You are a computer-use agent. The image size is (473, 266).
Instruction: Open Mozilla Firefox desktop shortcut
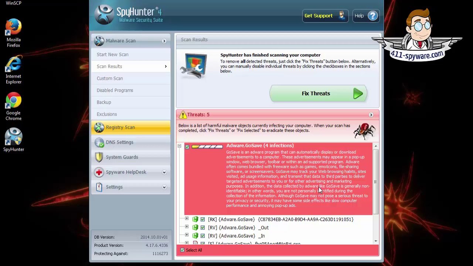[x=13, y=33]
